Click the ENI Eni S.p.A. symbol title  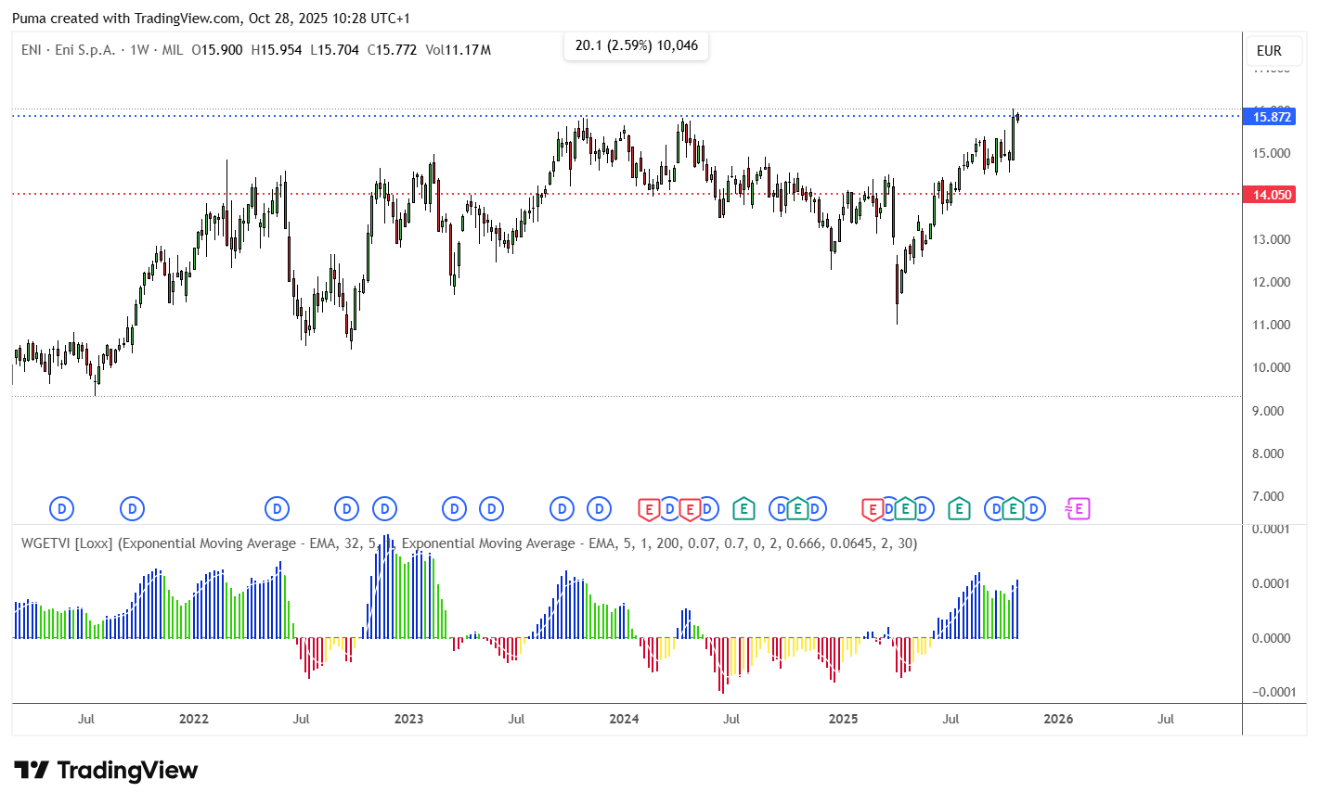tap(69, 50)
